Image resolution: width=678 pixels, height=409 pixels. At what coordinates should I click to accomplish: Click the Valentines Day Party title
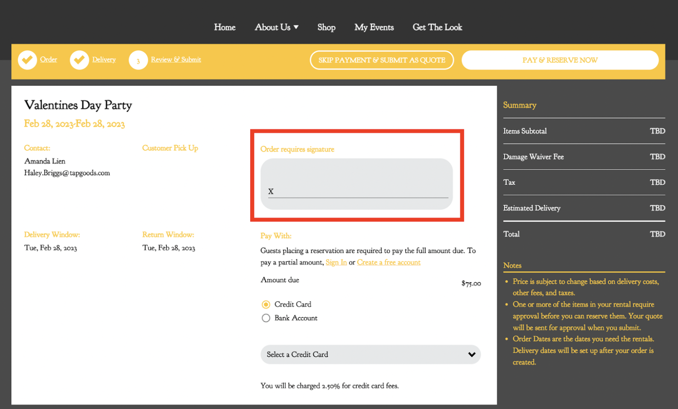[x=78, y=105]
